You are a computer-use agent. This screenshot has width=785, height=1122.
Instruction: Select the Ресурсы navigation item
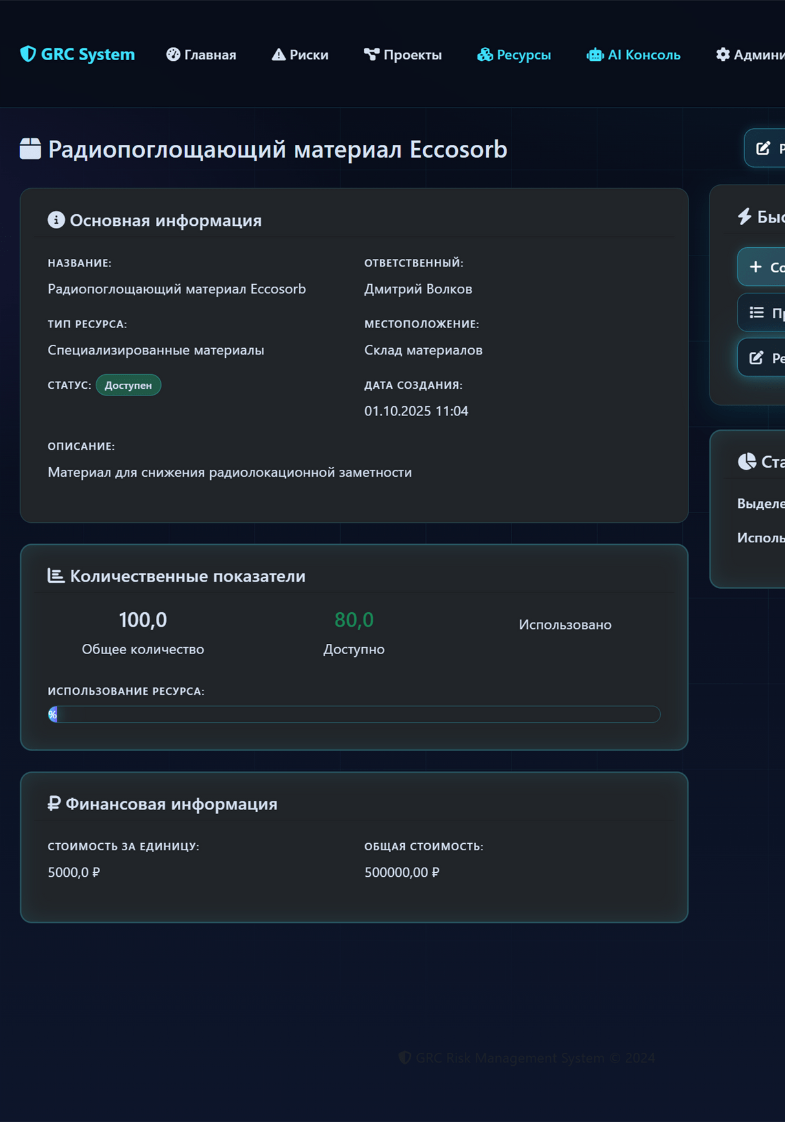[514, 54]
